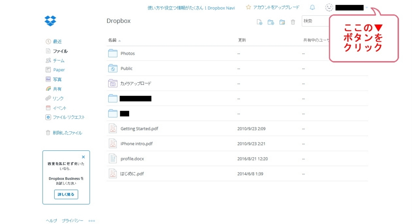Click the iPhone intro.pdf file icon
The width and height of the screenshot is (412, 224).
(x=113, y=144)
